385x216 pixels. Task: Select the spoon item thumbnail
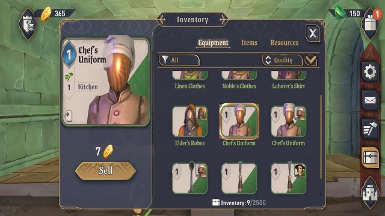189,178
